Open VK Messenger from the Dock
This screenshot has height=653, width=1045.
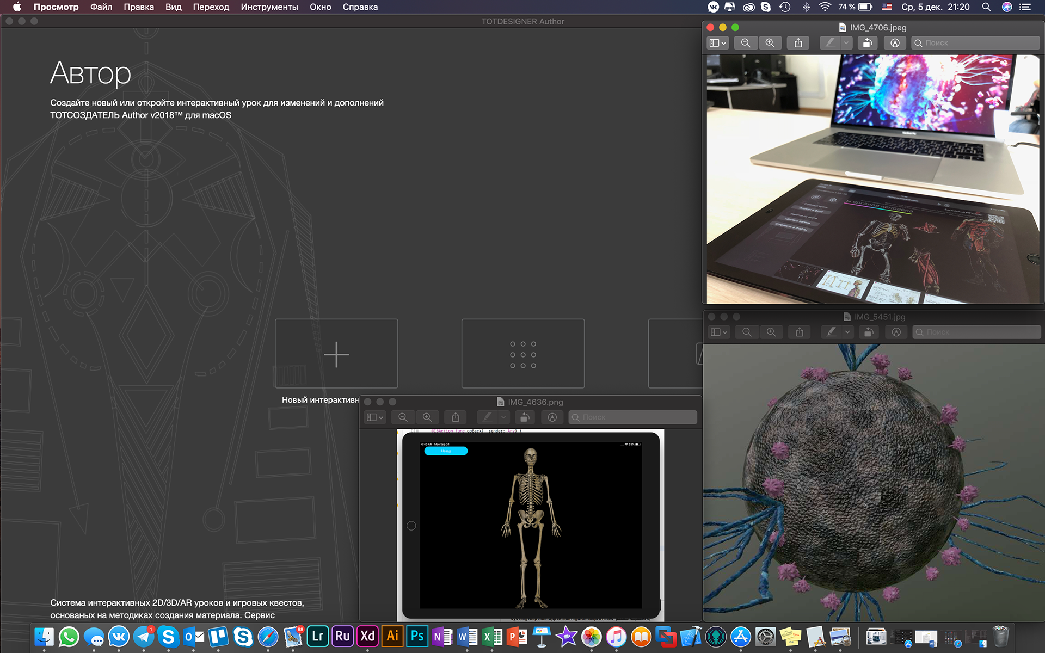tap(119, 636)
